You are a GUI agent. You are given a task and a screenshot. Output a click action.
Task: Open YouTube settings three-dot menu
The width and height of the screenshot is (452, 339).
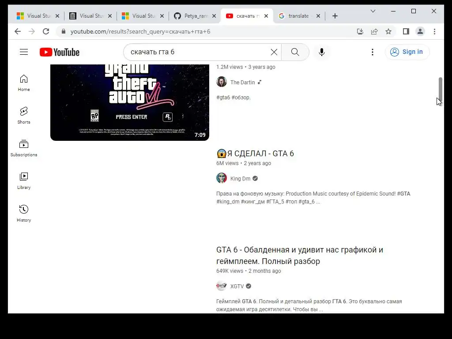(373, 52)
